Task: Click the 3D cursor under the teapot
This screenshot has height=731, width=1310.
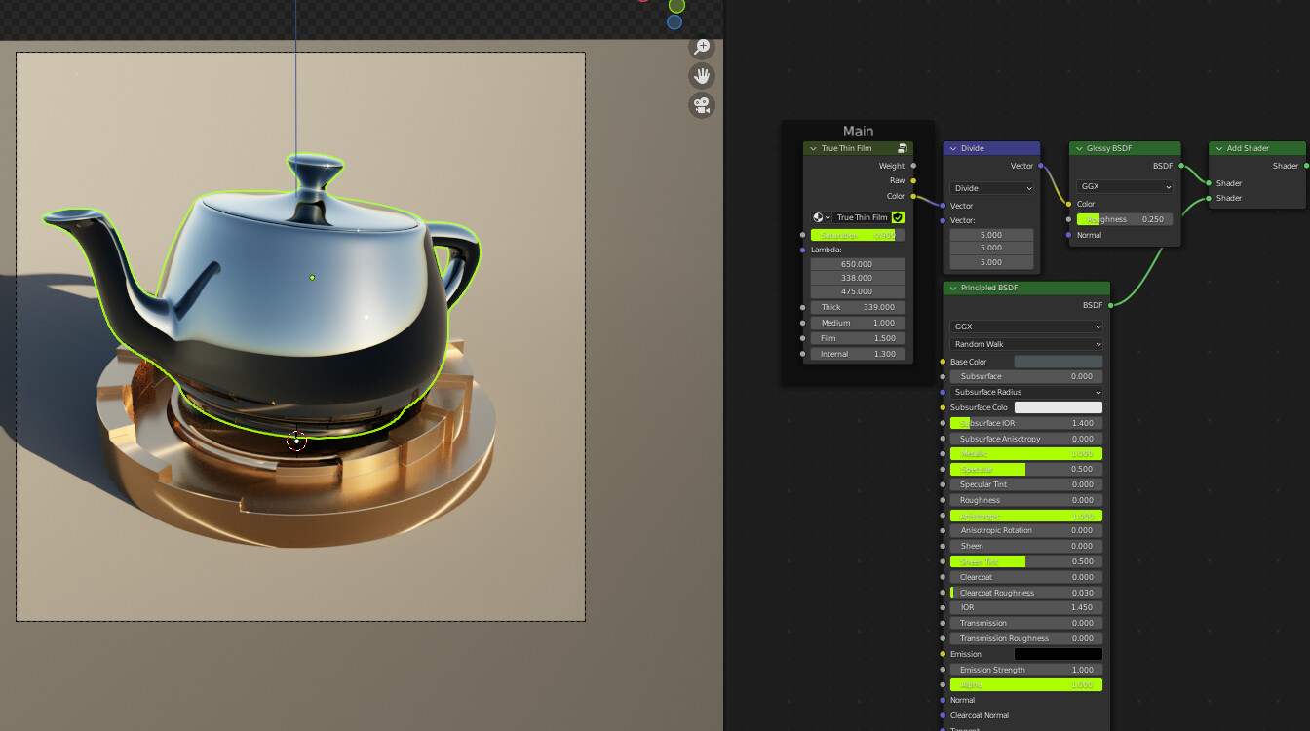Action: [x=297, y=442]
